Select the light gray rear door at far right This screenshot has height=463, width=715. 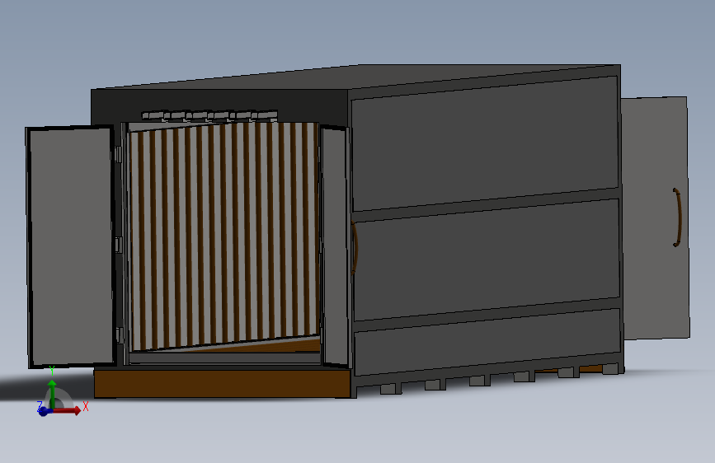[x=656, y=217]
